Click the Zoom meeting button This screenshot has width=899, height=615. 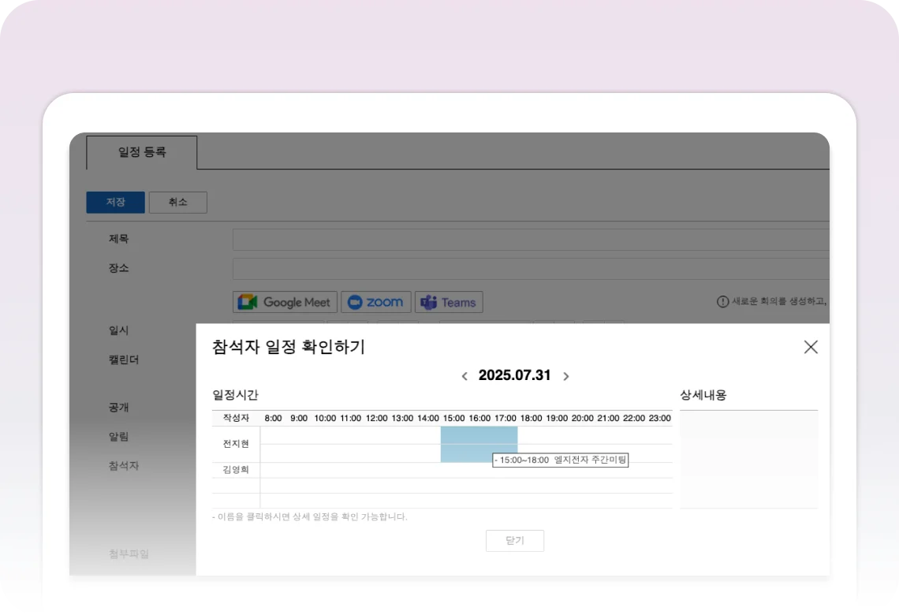coord(375,302)
